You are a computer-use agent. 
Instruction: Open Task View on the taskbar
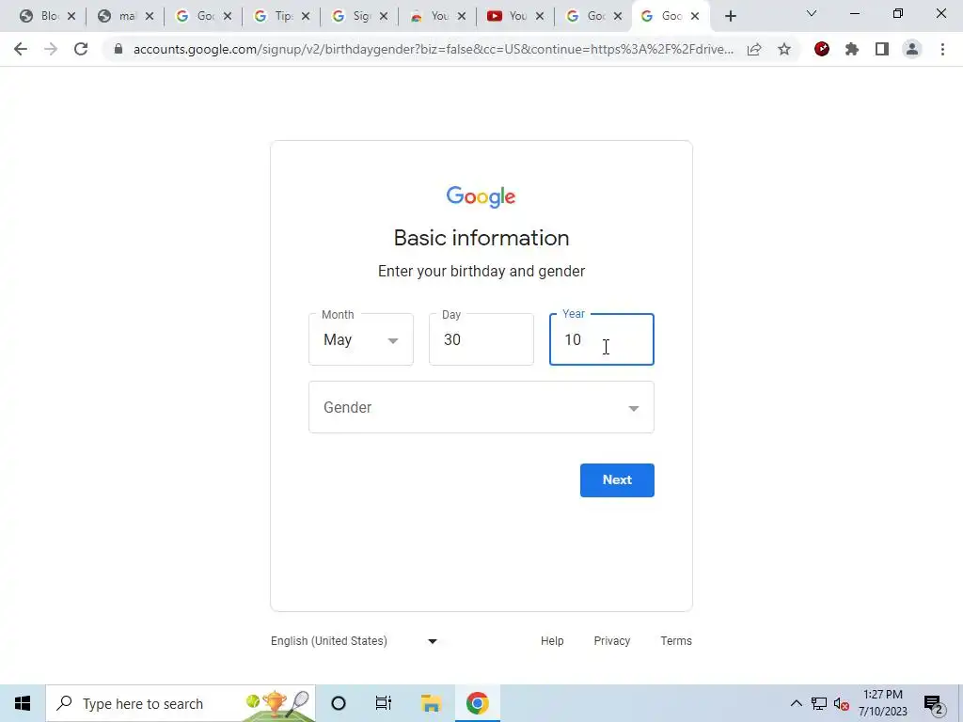coord(384,703)
